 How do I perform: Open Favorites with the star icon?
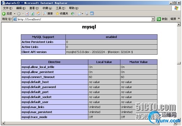pos(57,14)
